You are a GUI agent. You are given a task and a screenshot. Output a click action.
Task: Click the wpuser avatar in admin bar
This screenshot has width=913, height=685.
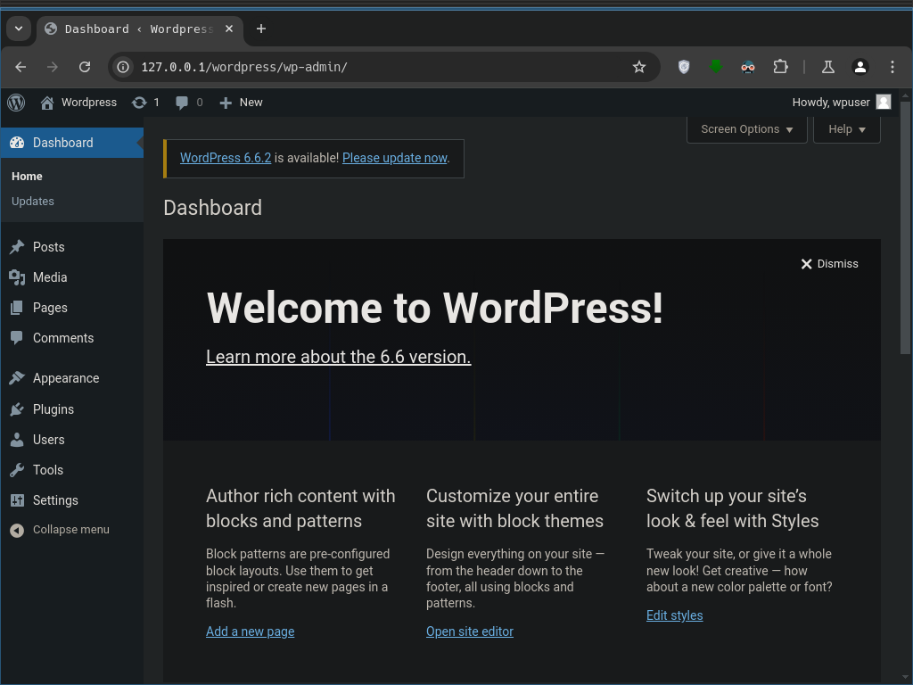883,103
